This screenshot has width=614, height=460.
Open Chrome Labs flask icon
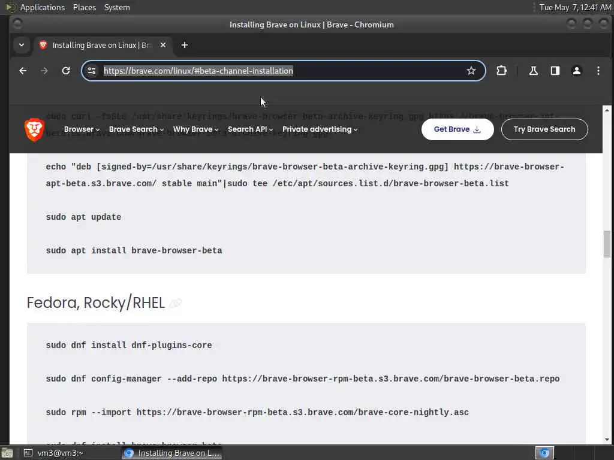point(533,71)
